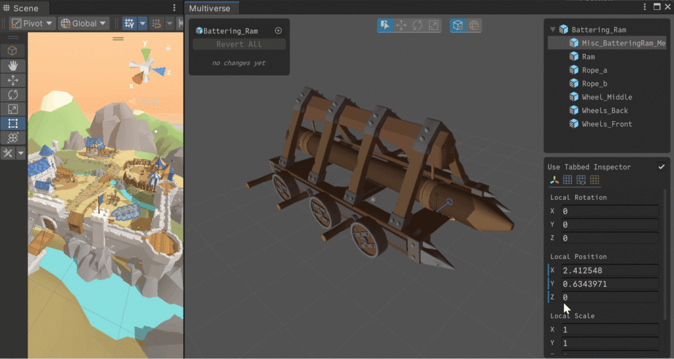
Task: Toggle grid snapping in Scene toolbar
Action: 130,23
